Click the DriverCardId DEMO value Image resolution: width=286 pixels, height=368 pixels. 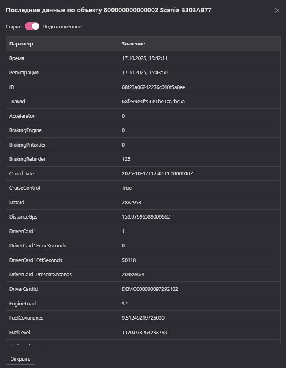[x=150, y=289]
